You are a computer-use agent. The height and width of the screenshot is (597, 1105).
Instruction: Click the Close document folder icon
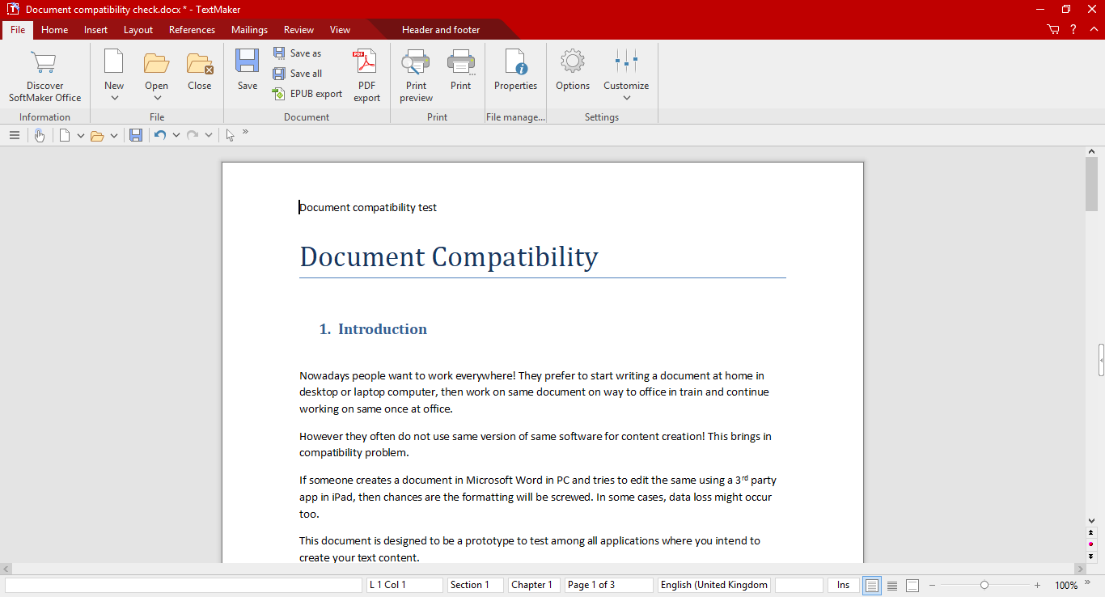click(x=199, y=63)
